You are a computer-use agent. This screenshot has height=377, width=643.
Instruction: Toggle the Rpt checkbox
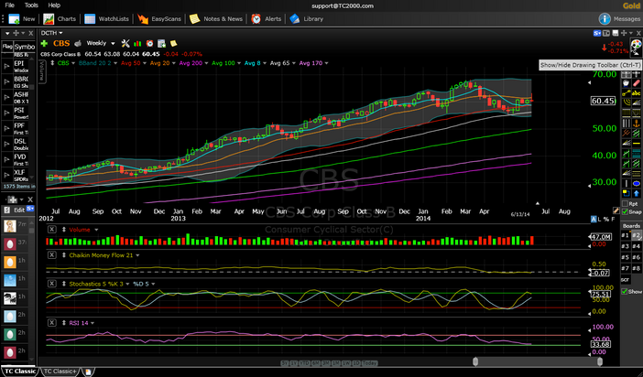point(625,204)
